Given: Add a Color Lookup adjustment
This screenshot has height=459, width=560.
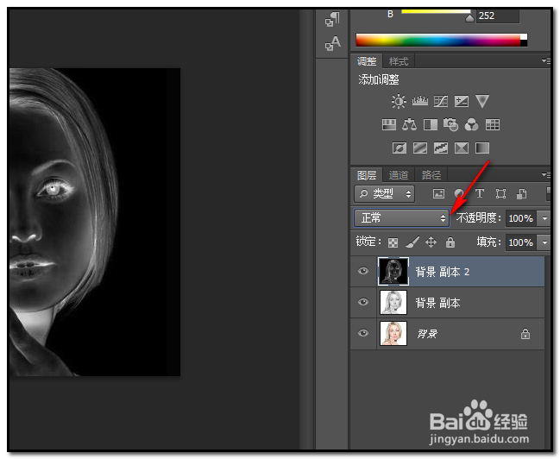Looking at the screenshot, I should 493,124.
